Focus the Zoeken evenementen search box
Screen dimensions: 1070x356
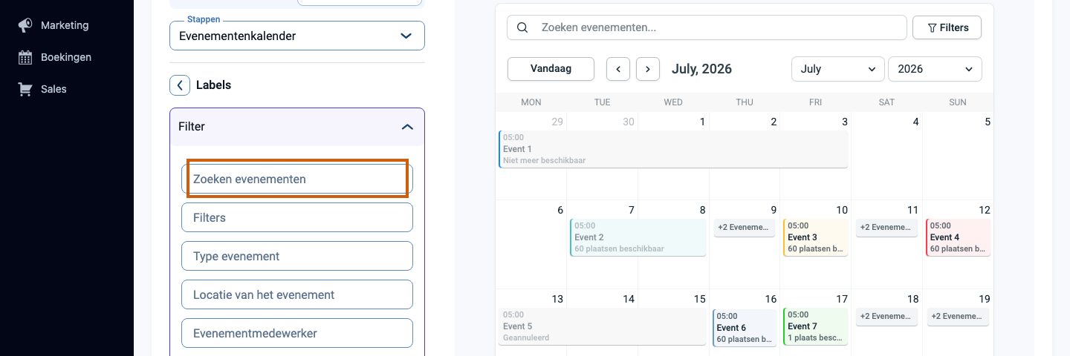pos(707,27)
